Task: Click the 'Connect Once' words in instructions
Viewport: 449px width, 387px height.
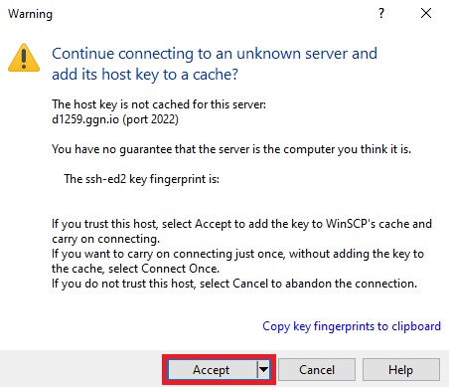Action: click(180, 269)
